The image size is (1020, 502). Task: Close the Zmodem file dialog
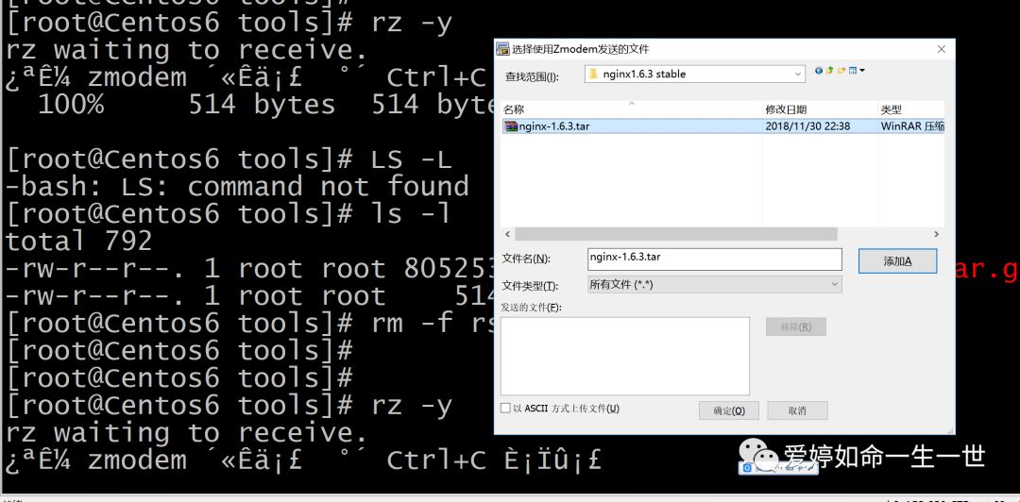coord(941,49)
